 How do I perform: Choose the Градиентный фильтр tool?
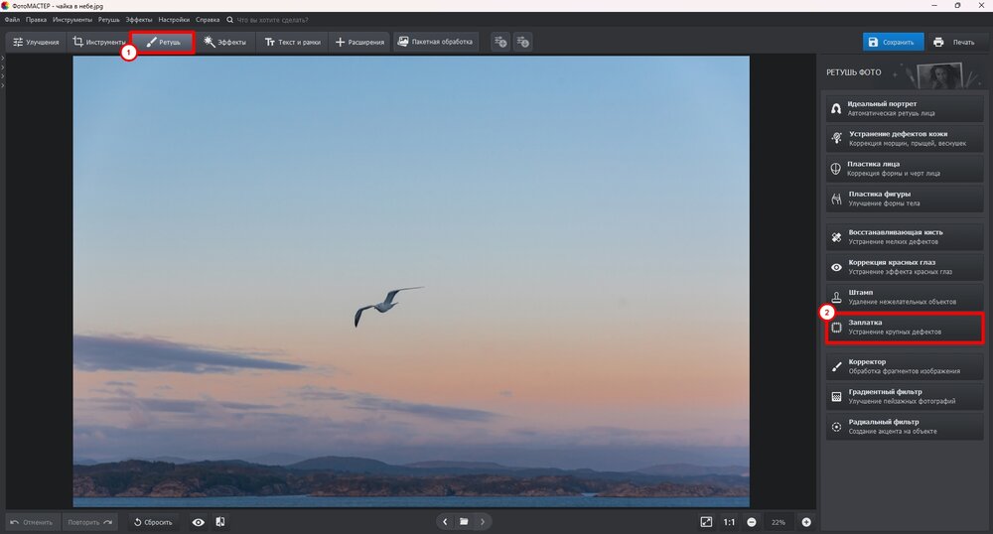pos(904,396)
